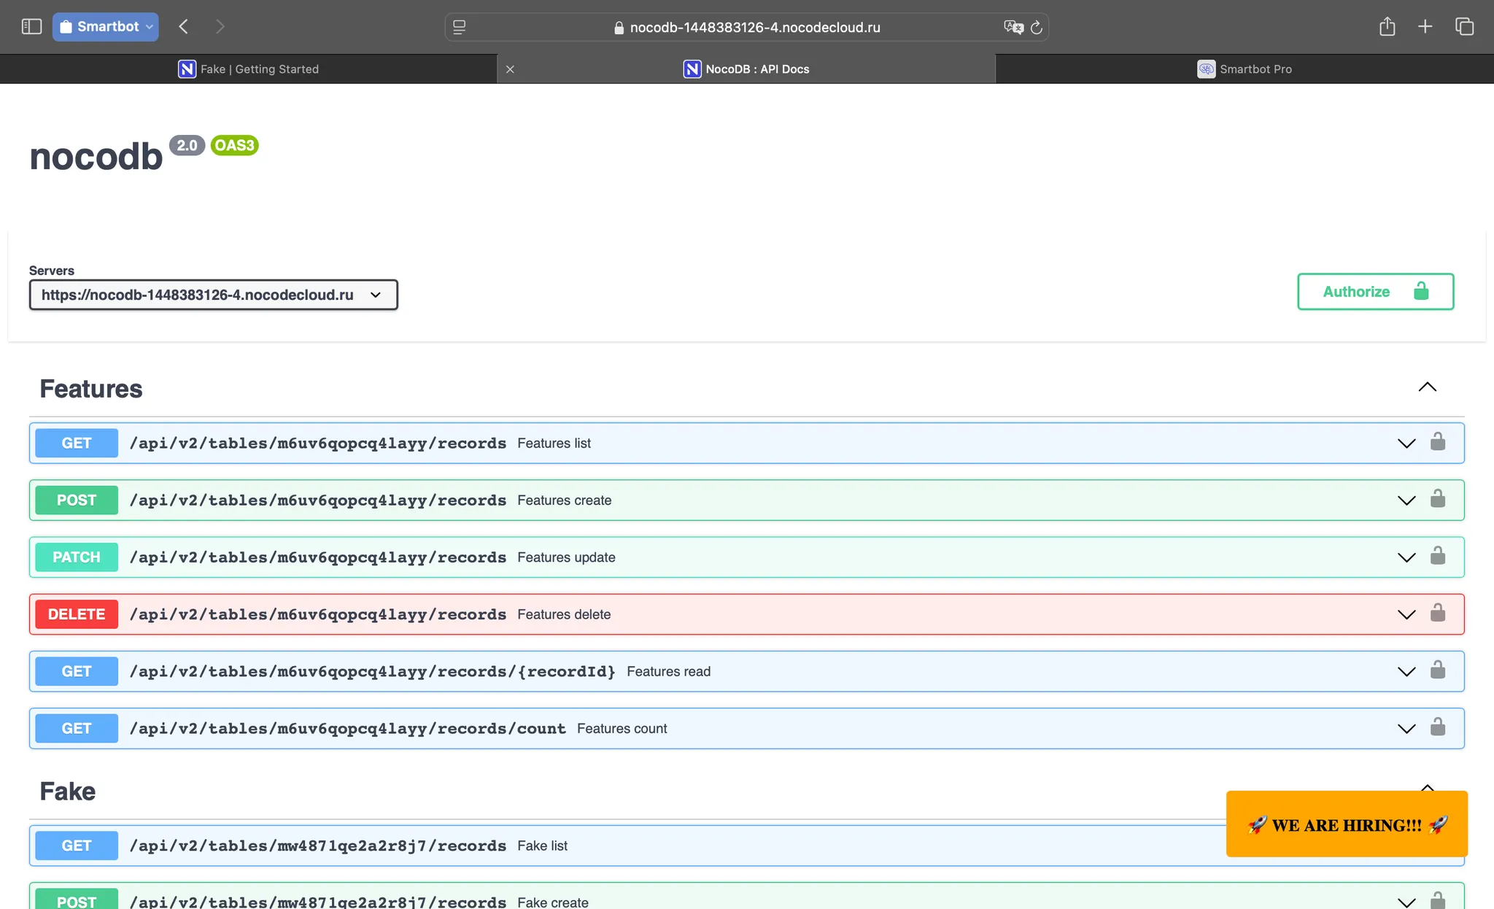Click the lock icon on Features list row
The width and height of the screenshot is (1494, 909).
pos(1437,441)
